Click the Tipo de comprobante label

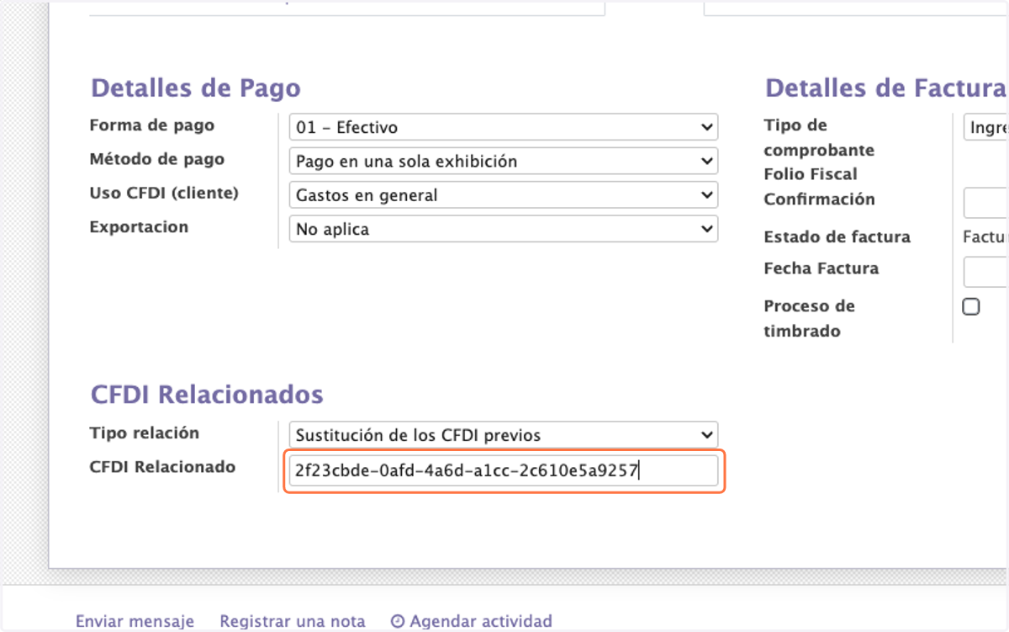819,138
